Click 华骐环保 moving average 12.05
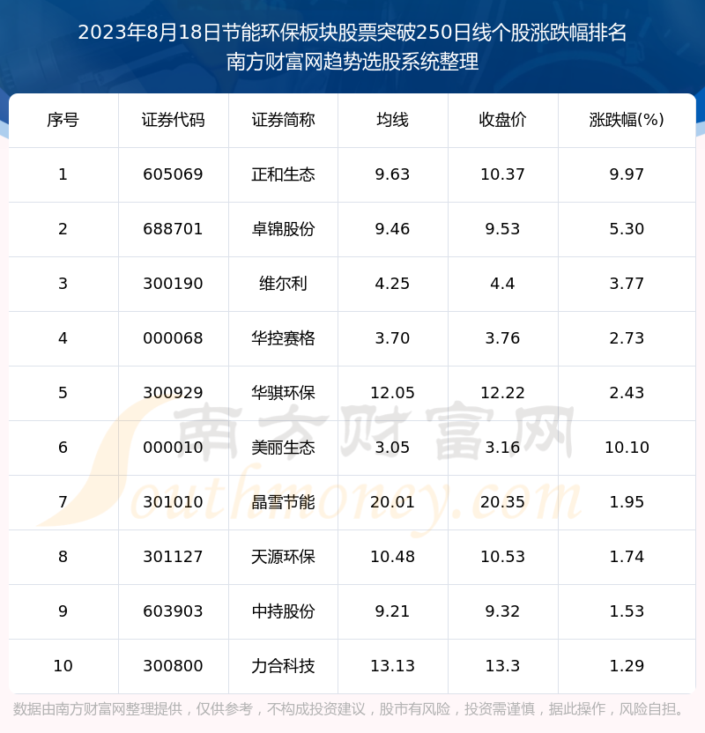The image size is (705, 733). pyautogui.click(x=393, y=393)
